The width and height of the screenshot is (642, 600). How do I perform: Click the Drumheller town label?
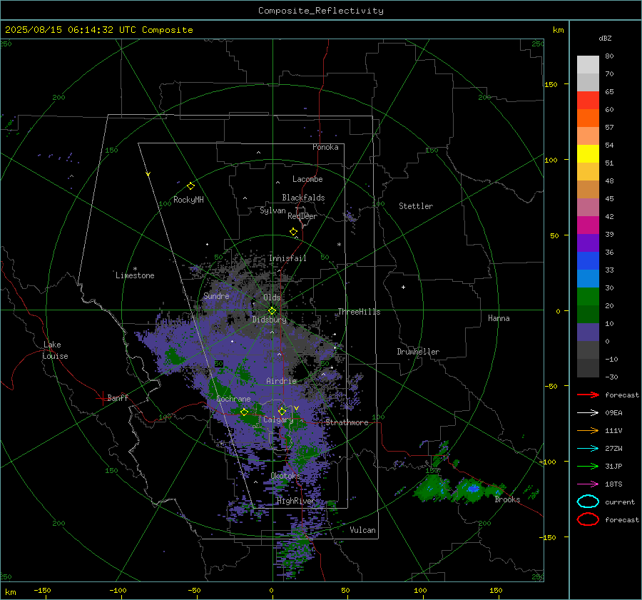click(x=418, y=352)
